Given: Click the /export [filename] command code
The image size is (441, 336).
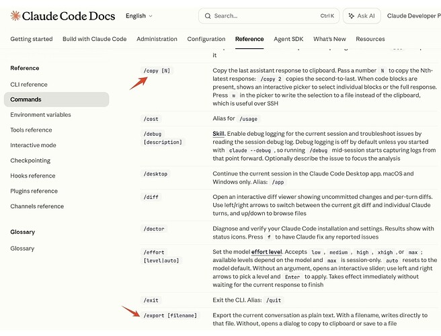Looking at the screenshot, I should [x=171, y=315].
